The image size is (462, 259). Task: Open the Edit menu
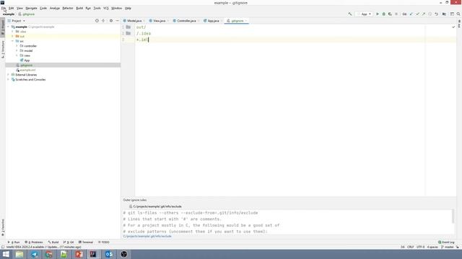click(12, 8)
